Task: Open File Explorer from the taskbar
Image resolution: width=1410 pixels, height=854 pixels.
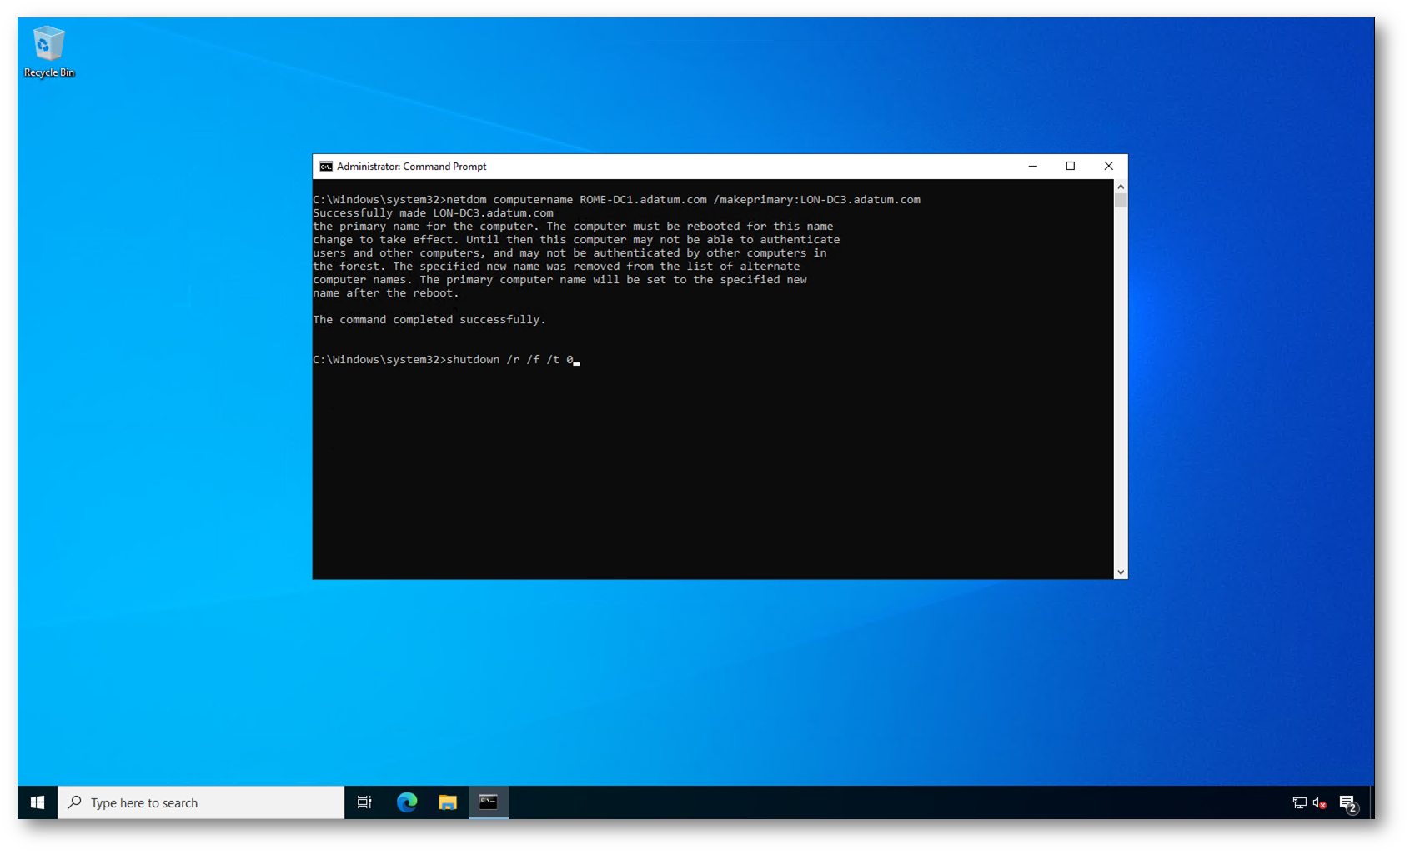Action: [448, 802]
